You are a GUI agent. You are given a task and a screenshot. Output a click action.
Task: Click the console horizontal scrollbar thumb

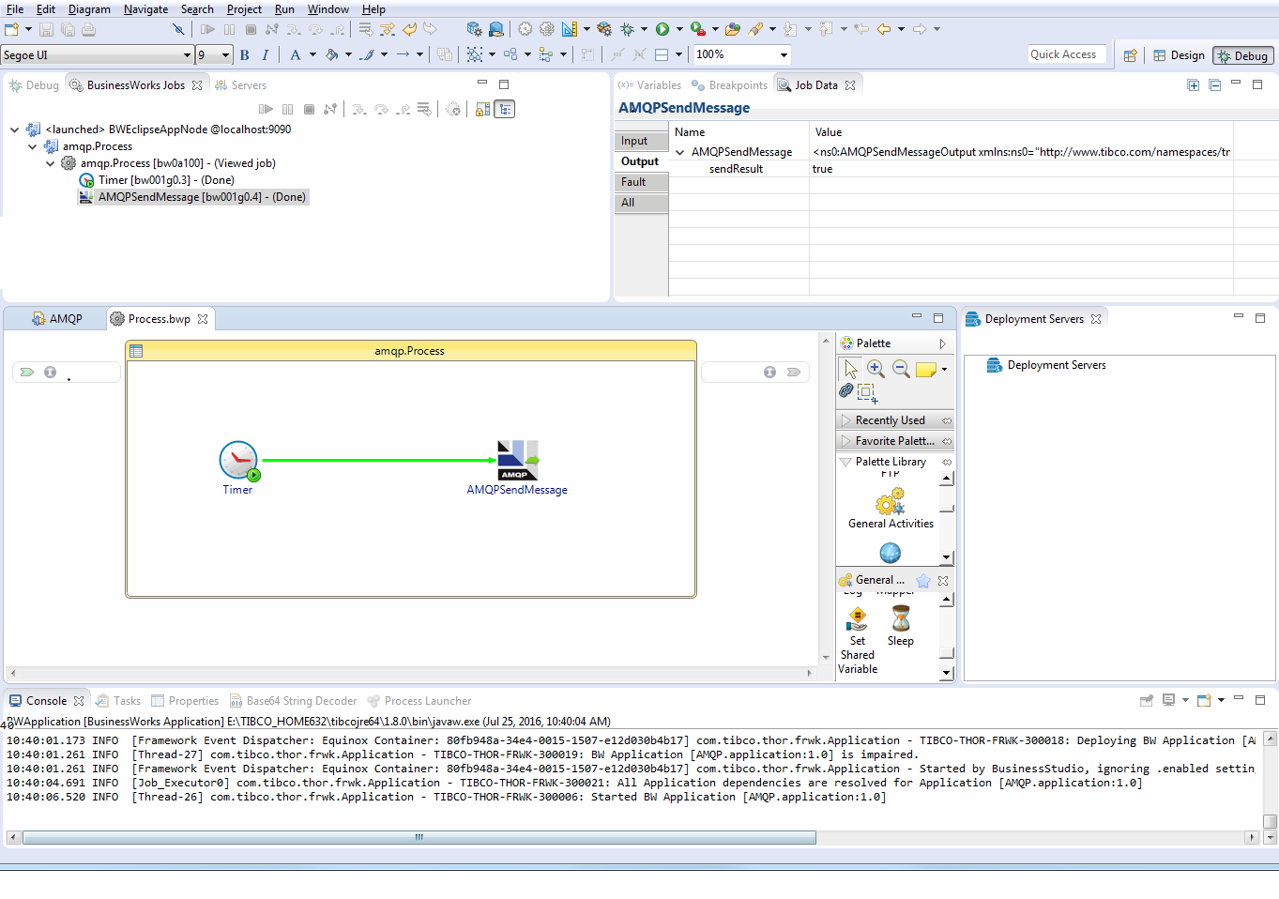click(419, 837)
